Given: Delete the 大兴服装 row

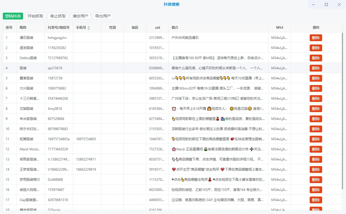Looking at the screenshot, I should coord(316,88).
